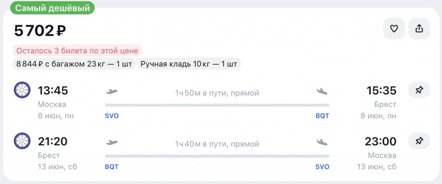The width and height of the screenshot is (442, 184).
Task: Click airline logo of the 21:20 flight
Action: [22, 141]
